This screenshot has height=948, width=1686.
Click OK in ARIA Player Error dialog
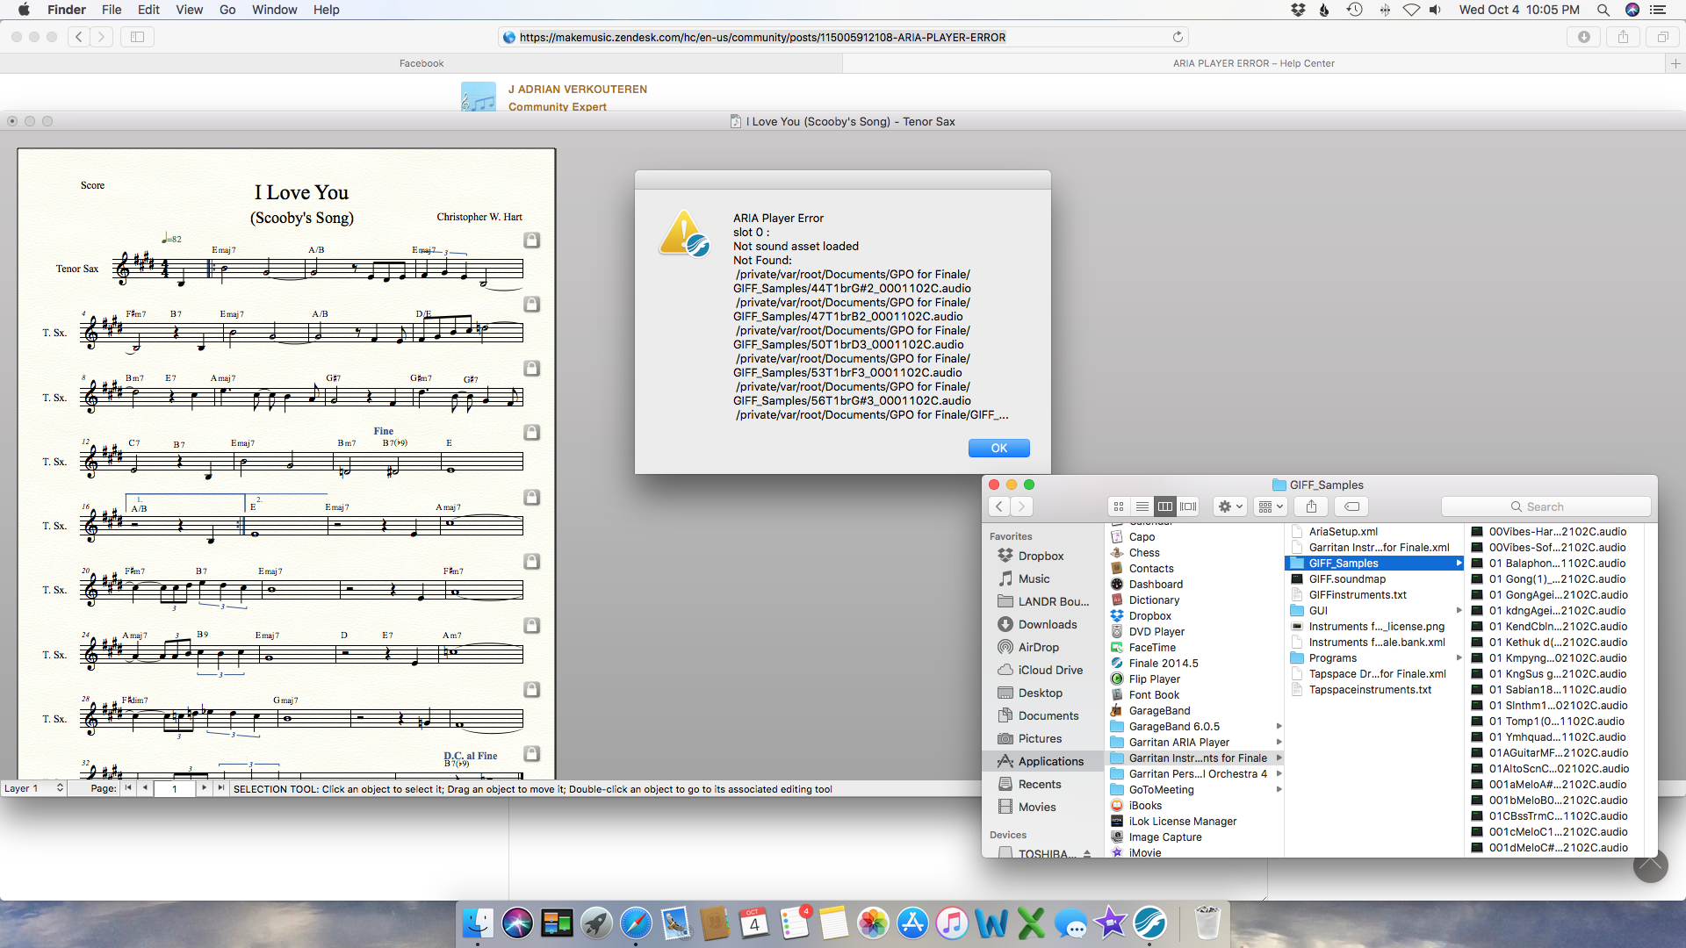click(x=998, y=448)
